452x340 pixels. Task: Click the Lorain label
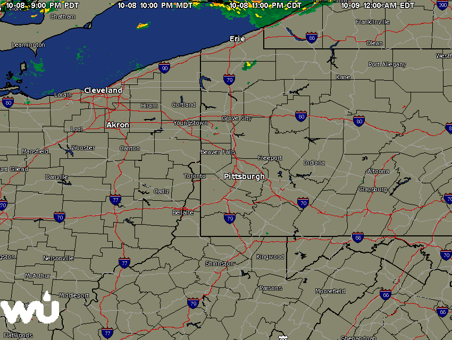tap(63, 95)
